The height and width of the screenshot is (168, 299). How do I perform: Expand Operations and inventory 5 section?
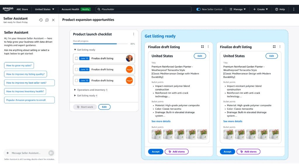coord(75,90)
